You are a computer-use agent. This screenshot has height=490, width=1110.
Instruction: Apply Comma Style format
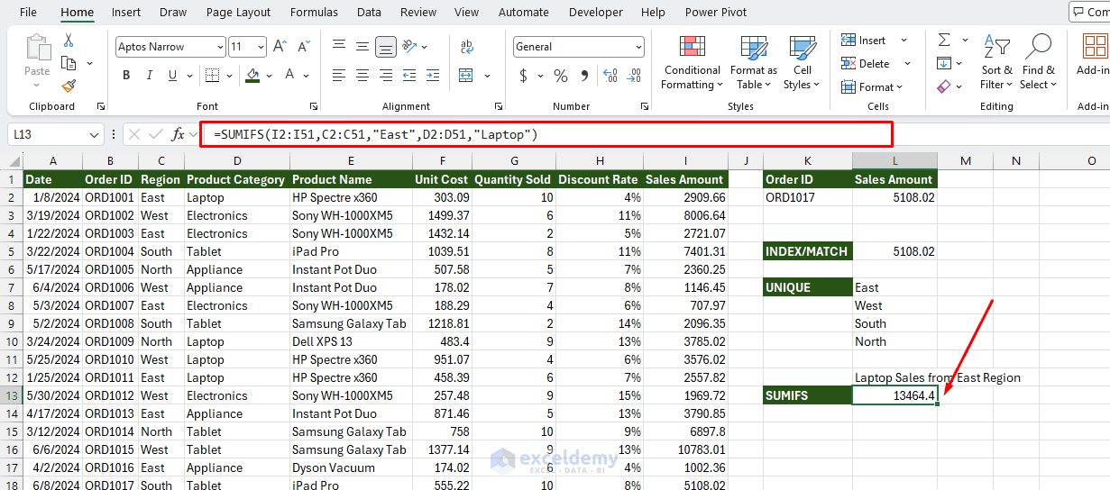coord(585,76)
